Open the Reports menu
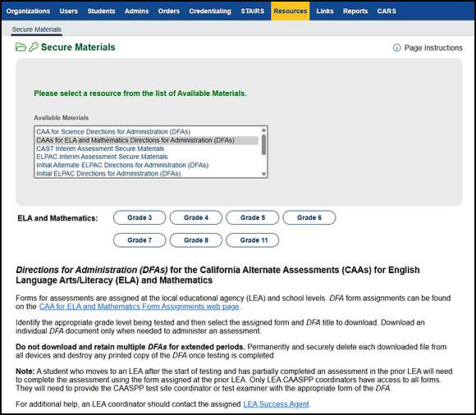 (x=355, y=11)
